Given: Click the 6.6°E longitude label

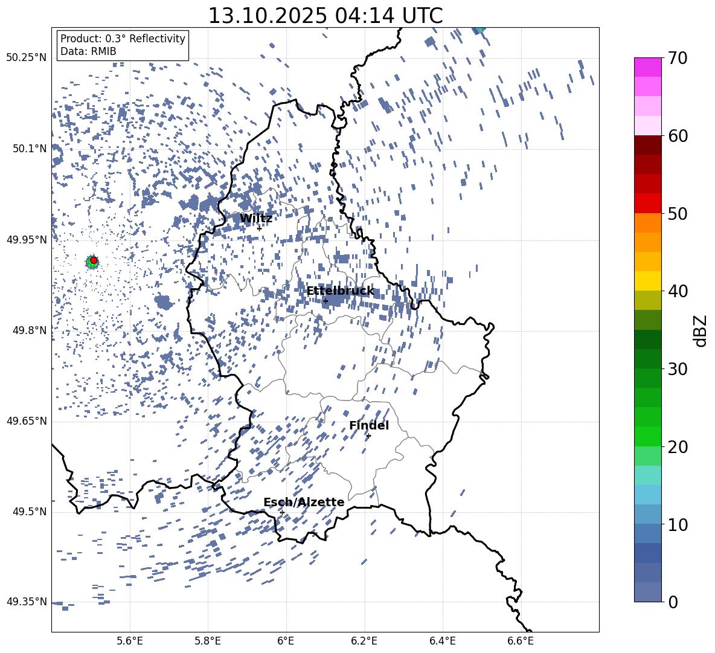Looking at the screenshot, I should 521,641.
